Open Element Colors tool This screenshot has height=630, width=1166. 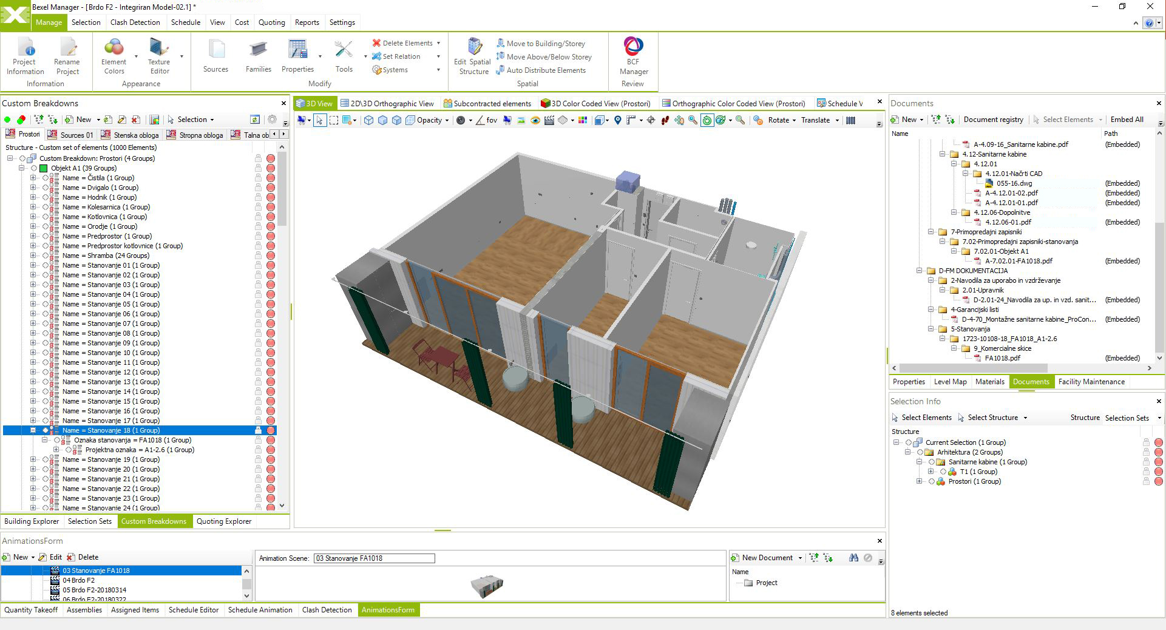coord(114,56)
